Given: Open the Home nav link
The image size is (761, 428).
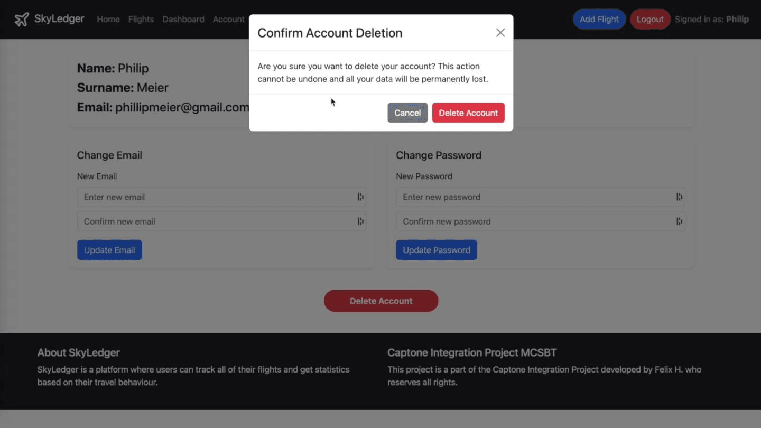Looking at the screenshot, I should tap(108, 20).
